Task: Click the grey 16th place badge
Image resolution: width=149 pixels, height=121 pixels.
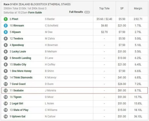Action: click(6, 116)
